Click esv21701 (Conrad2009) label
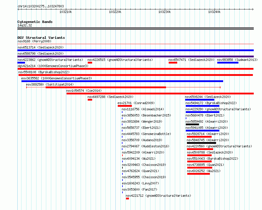Viewport: 262px width, 210px height. pyautogui.click(x=136, y=103)
